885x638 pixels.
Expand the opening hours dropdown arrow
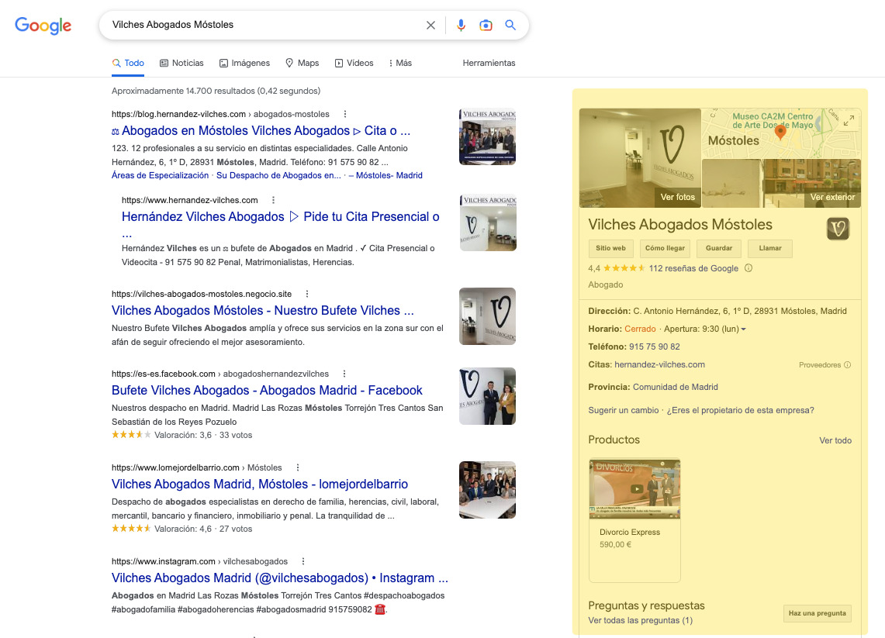coord(743,329)
